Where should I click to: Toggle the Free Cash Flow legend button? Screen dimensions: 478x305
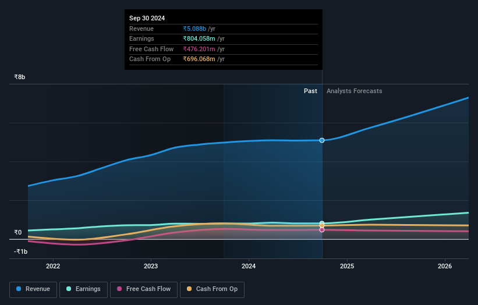click(x=144, y=289)
